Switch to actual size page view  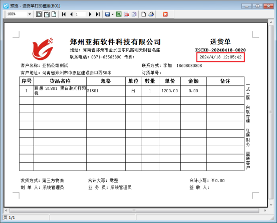(x=54, y=14)
